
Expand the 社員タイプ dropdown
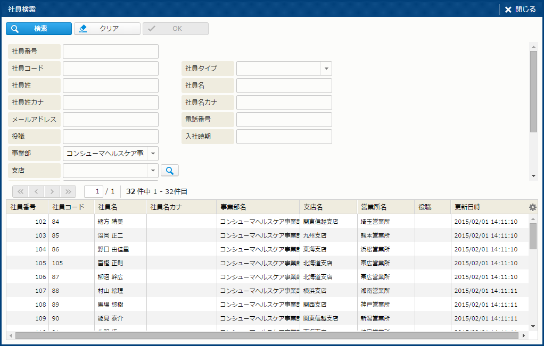click(x=326, y=69)
